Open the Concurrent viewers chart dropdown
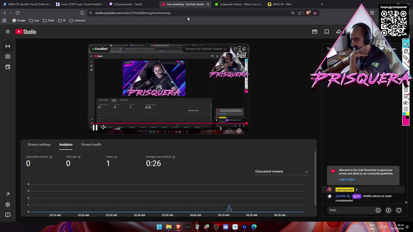 (281, 171)
